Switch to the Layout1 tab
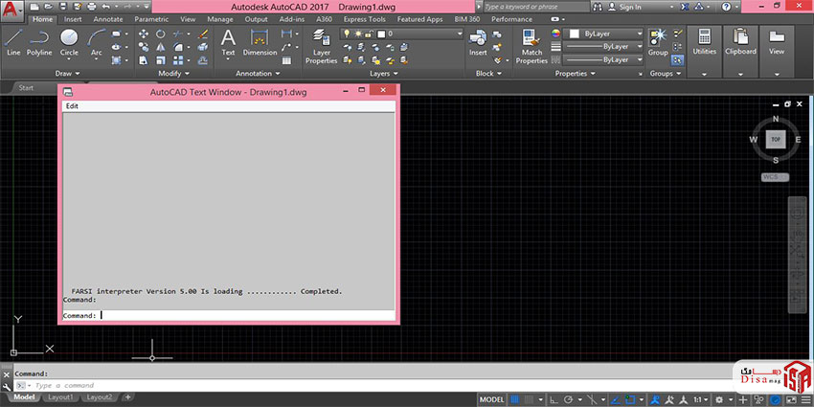The height and width of the screenshot is (407, 814). tap(60, 396)
